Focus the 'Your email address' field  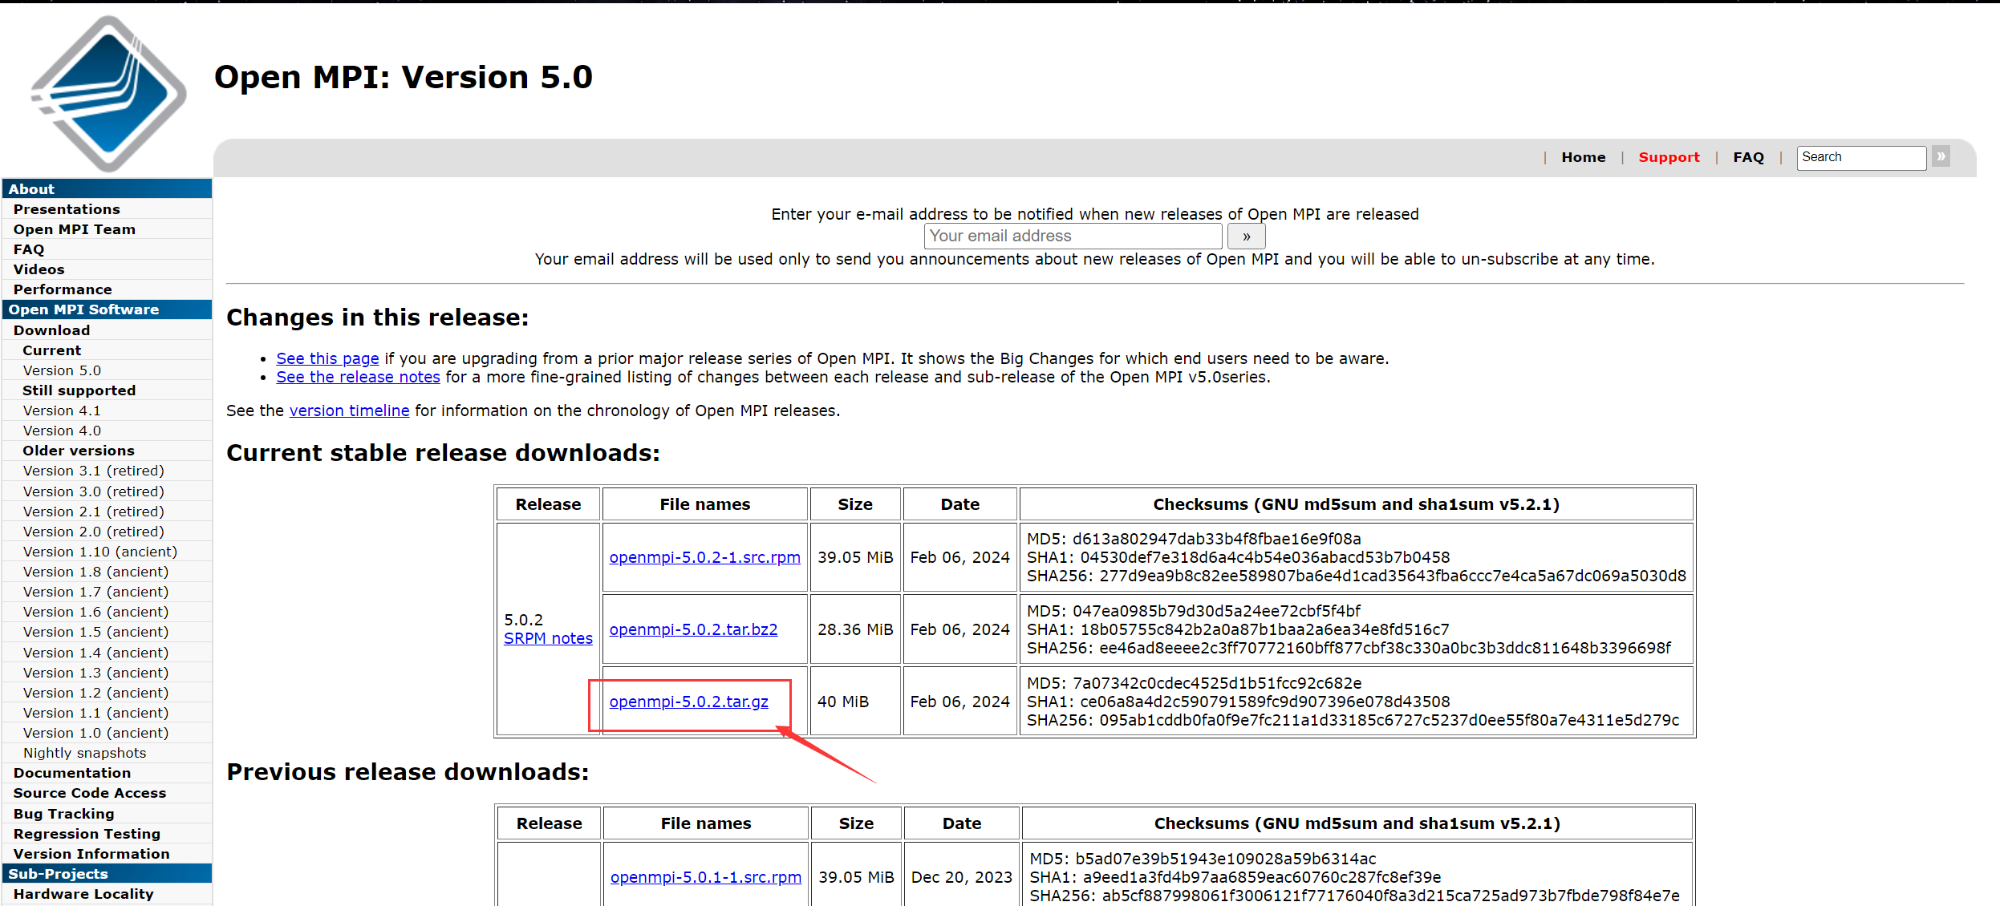[1073, 237]
